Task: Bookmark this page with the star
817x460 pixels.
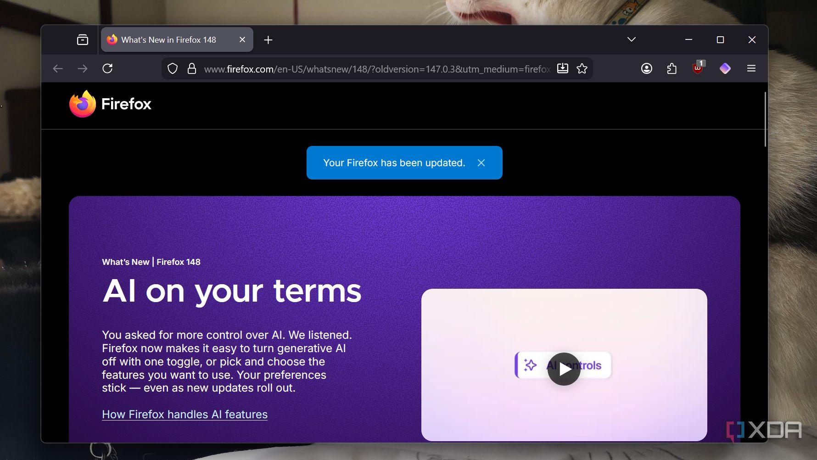Action: click(582, 69)
